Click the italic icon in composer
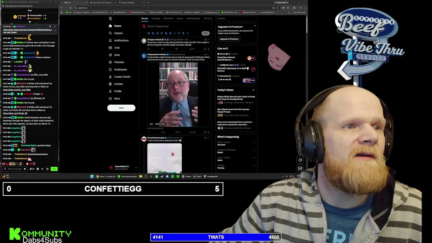This screenshot has width=432, height=243. (x=188, y=33)
